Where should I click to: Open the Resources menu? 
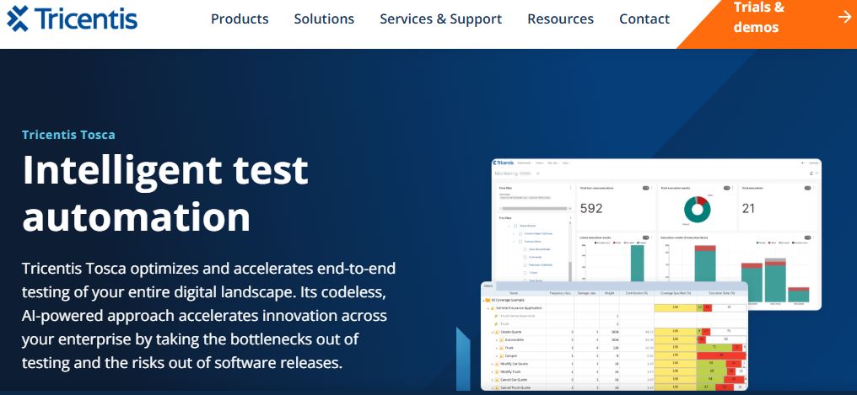pyautogui.click(x=560, y=19)
